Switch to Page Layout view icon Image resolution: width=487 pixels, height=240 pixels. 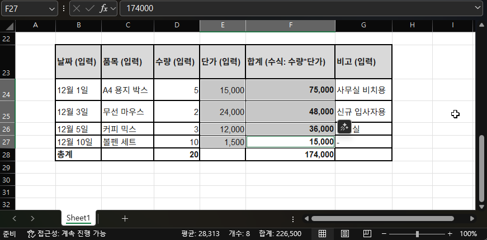345,233
